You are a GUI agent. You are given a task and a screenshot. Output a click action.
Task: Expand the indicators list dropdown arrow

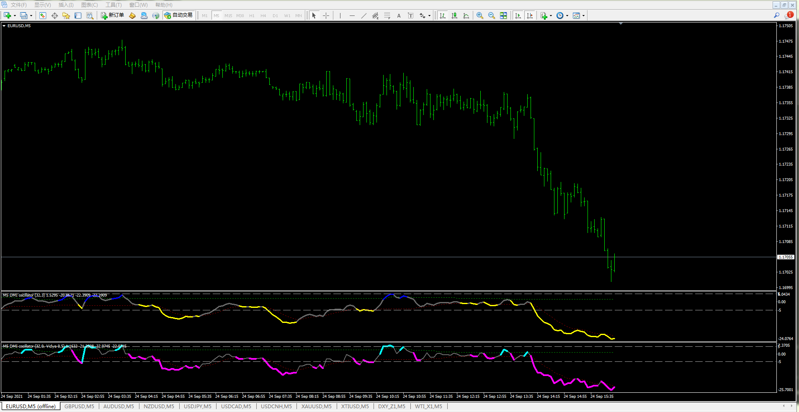pos(551,16)
